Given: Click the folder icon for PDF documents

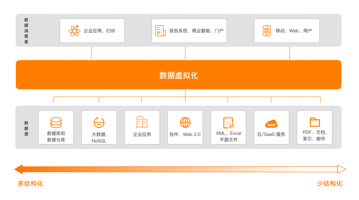Looking at the screenshot, I should 314,122.
